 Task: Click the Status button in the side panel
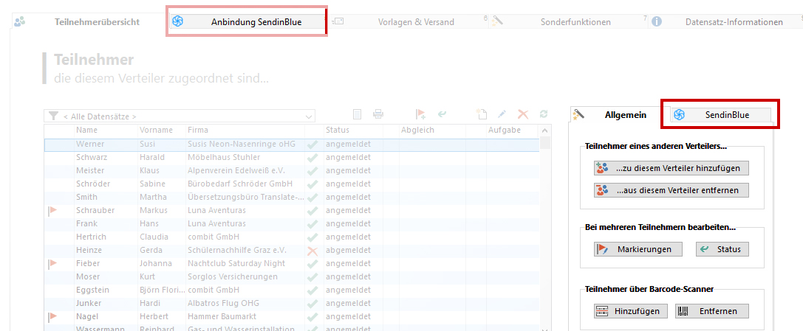[722, 249]
